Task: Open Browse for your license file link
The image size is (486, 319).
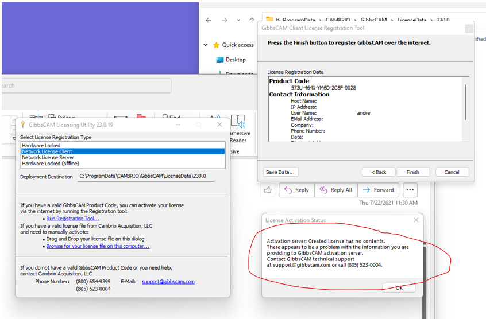Action: (98, 246)
